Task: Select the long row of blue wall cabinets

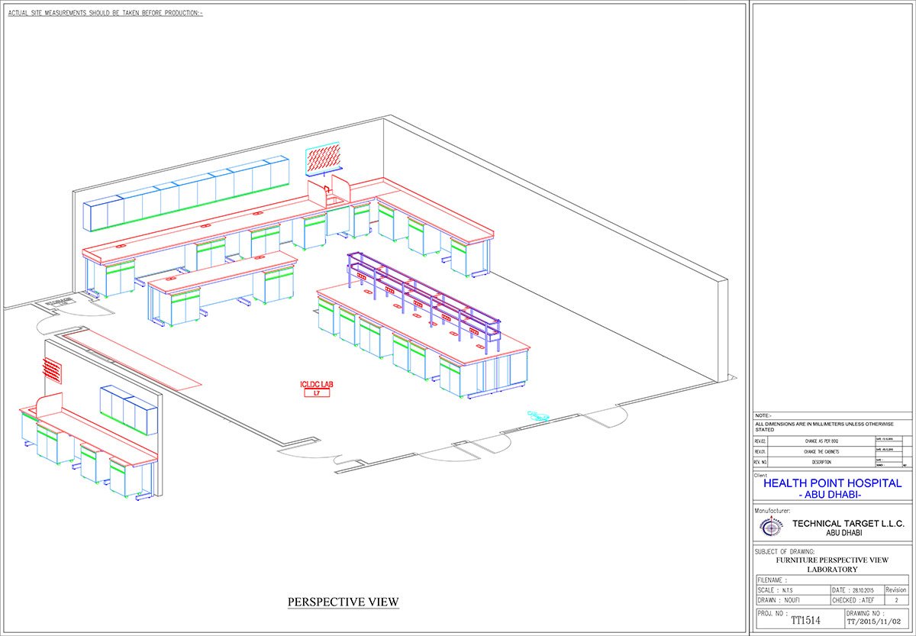Action: pos(186,193)
